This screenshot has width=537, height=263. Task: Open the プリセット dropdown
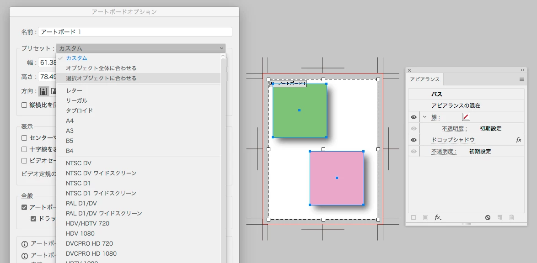point(141,48)
